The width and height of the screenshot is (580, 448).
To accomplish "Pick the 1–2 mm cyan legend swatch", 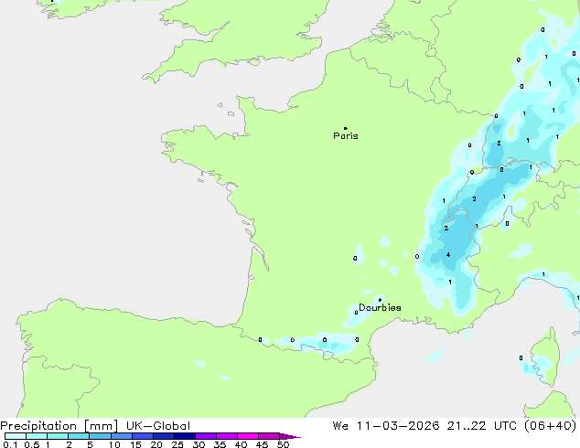I will click(x=58, y=436).
